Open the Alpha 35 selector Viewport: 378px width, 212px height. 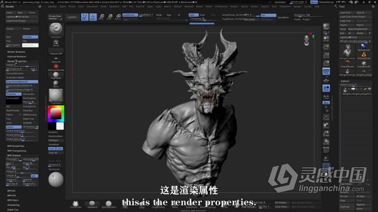[x=56, y=60]
